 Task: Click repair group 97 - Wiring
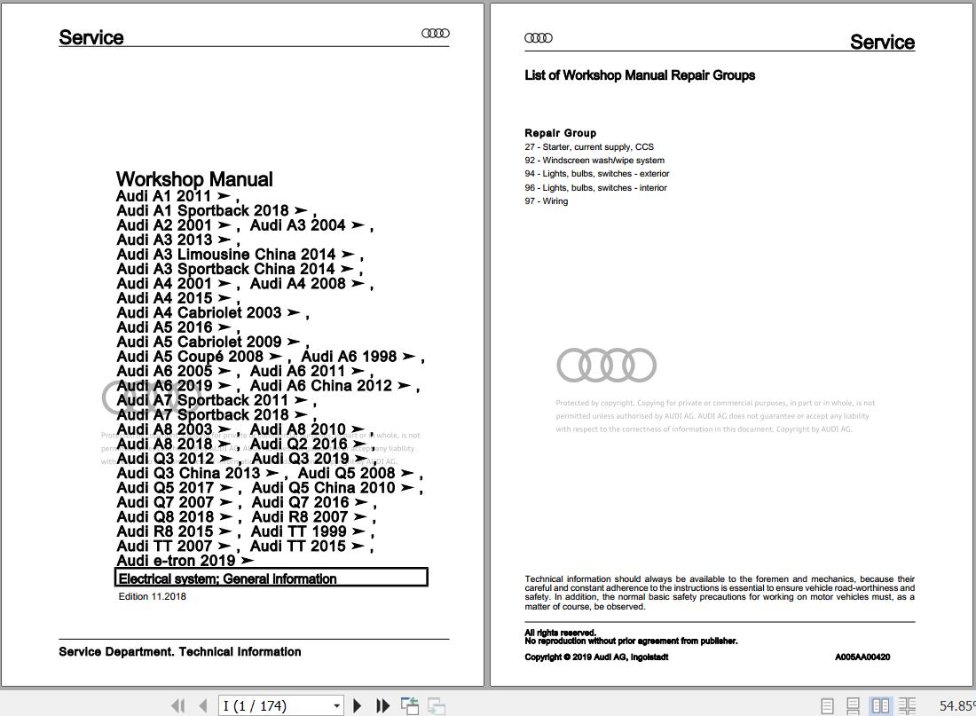click(546, 201)
